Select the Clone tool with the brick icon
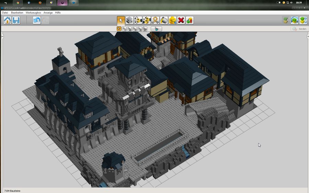This screenshot has width=309, height=193. pos(129,20)
